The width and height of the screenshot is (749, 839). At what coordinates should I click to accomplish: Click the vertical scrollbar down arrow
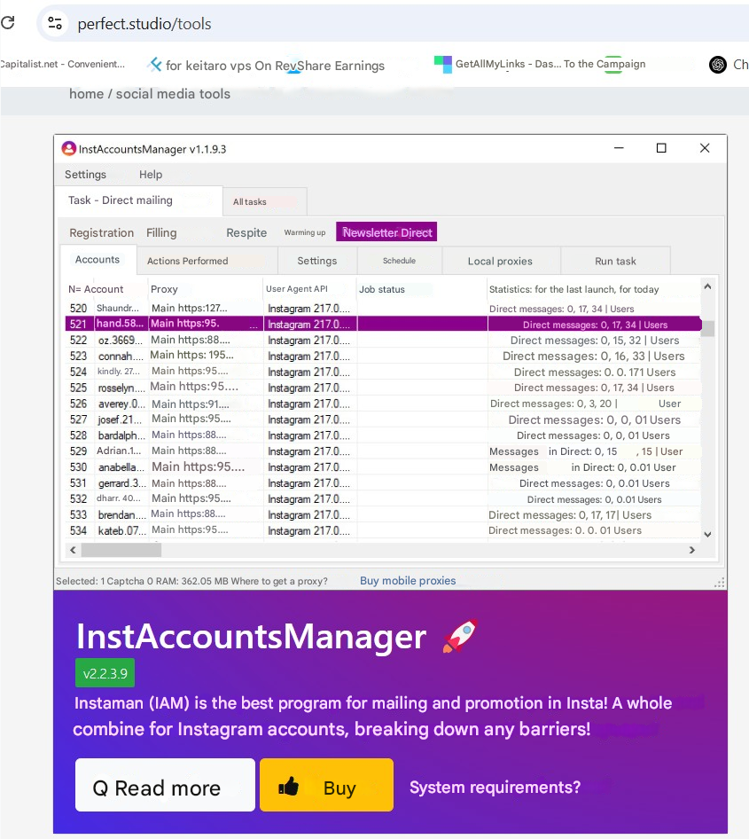coord(707,535)
